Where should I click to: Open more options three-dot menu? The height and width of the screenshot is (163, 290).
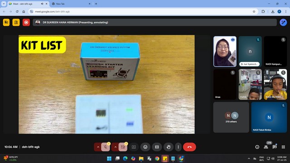click(x=178, y=147)
